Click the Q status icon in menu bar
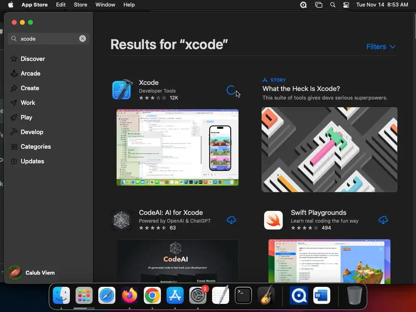The height and width of the screenshot is (312, 416). [x=303, y=5]
